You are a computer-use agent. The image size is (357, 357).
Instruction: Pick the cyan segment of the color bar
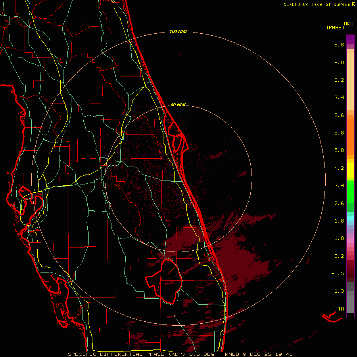(x=350, y=218)
